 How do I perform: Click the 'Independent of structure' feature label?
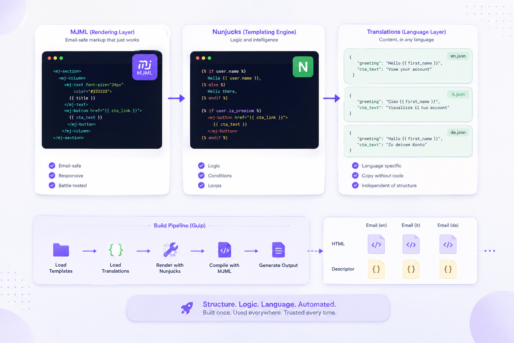(389, 186)
